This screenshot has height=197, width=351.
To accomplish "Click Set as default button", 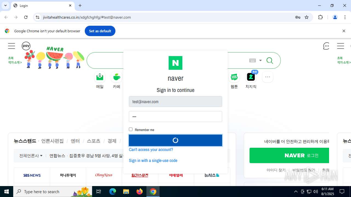I will point(100,31).
